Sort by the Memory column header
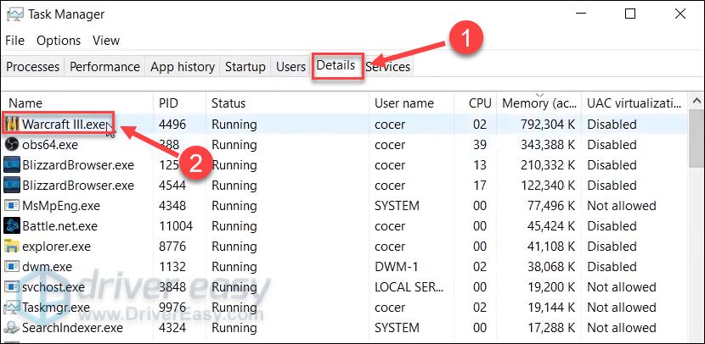The width and height of the screenshot is (705, 344). (x=539, y=103)
